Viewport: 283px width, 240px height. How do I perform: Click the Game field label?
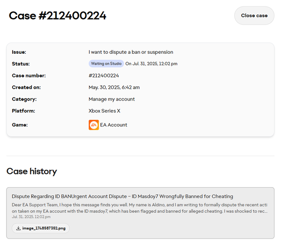(20, 125)
